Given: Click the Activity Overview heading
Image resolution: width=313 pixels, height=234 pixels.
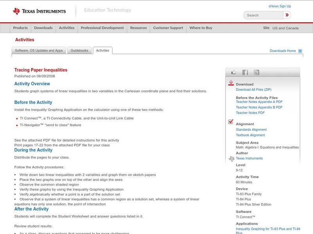Looking at the screenshot, I should pos(32,84).
